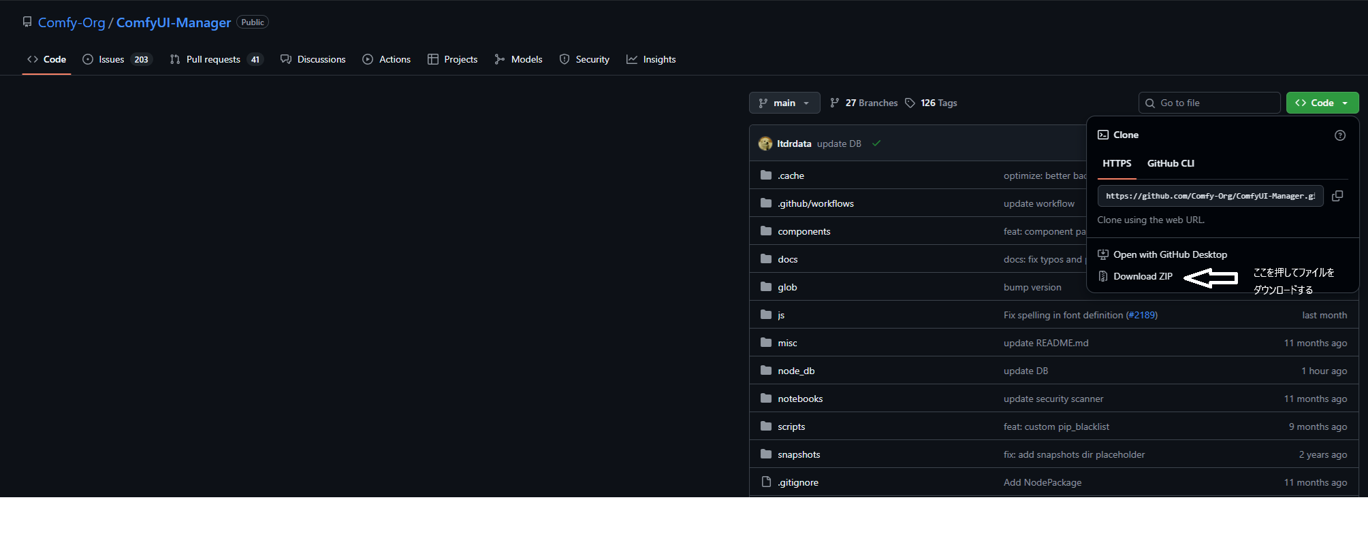Open the .gitignore file
The height and width of the screenshot is (536, 1368).
pyautogui.click(x=798, y=482)
